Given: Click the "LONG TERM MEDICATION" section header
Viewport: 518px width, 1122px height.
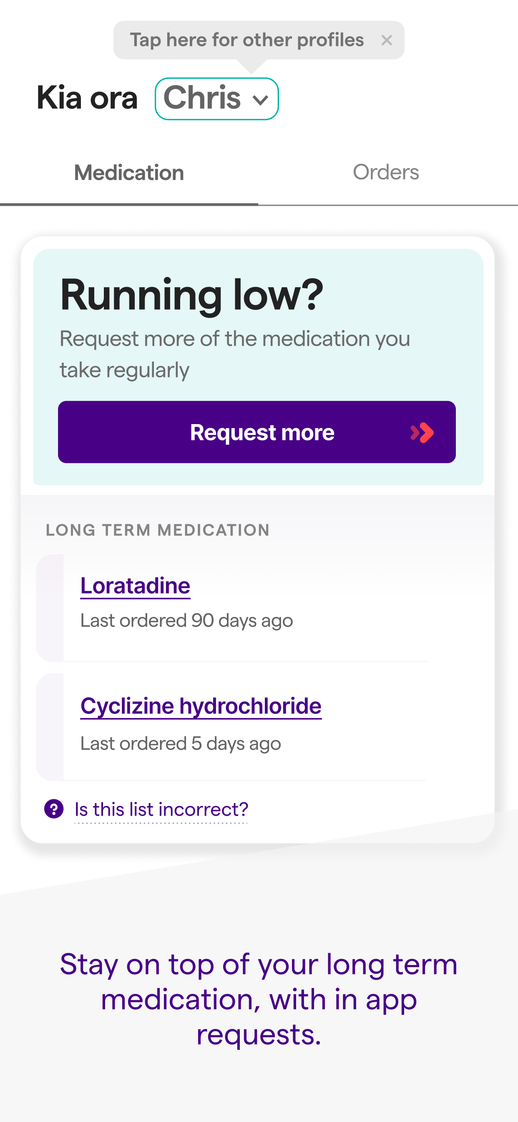Looking at the screenshot, I should pyautogui.click(x=158, y=530).
